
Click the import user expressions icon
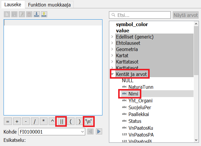click(x=37, y=14)
